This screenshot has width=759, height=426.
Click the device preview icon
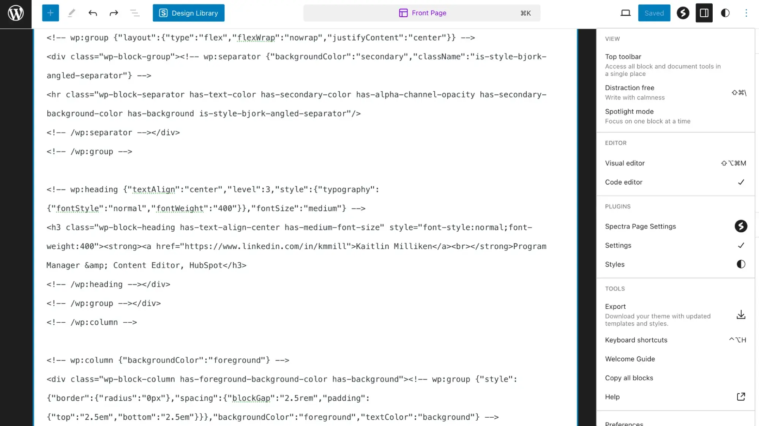tap(625, 13)
